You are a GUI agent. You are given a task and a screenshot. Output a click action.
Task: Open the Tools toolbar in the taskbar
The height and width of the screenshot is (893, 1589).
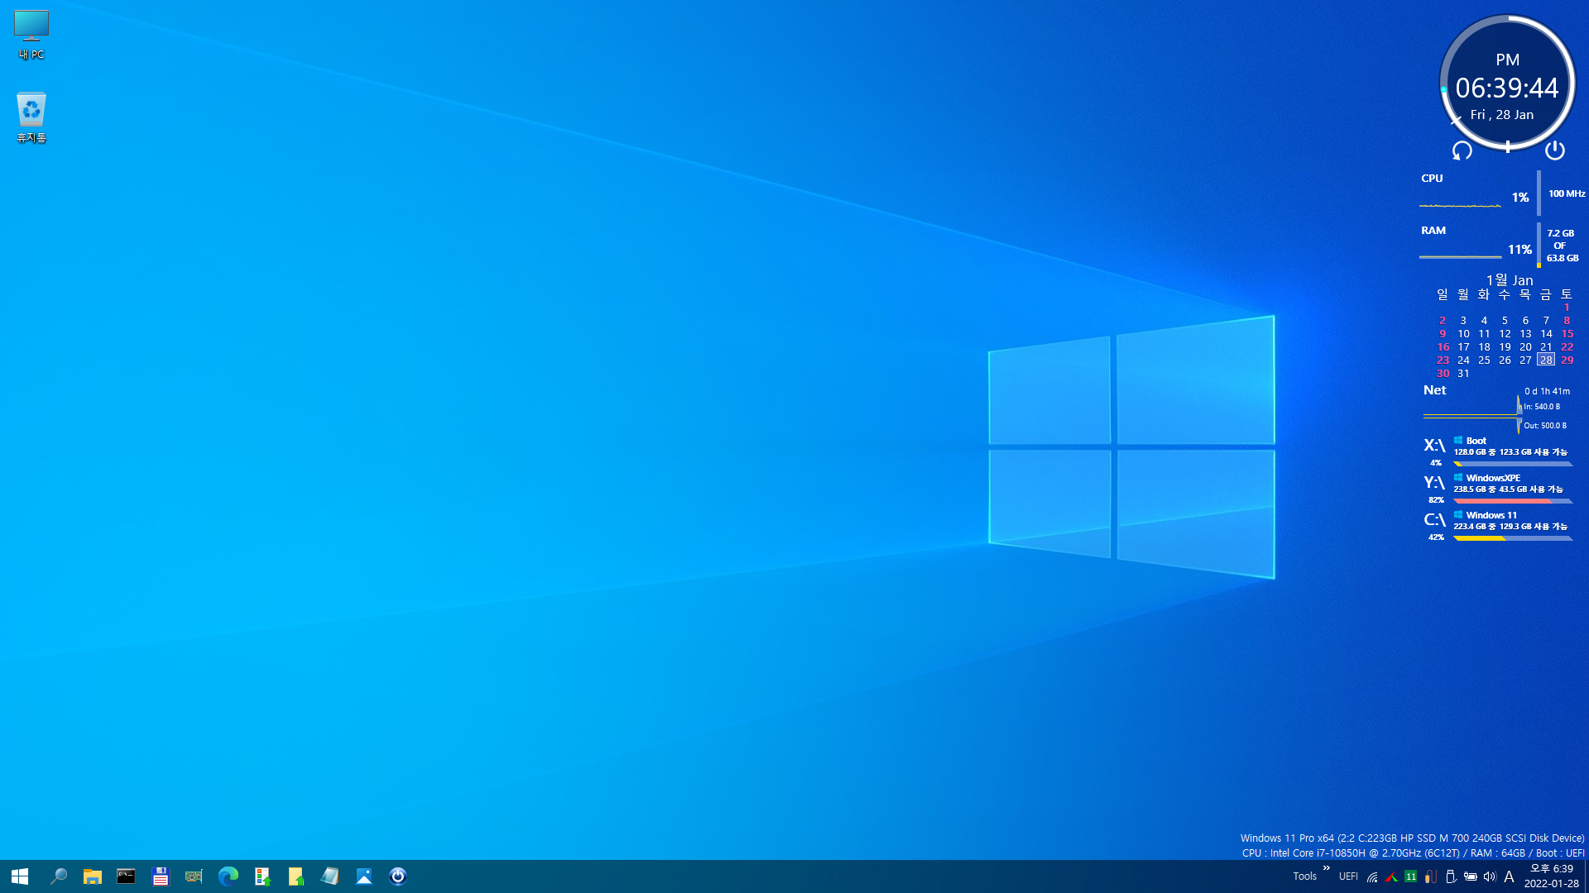(x=1304, y=876)
